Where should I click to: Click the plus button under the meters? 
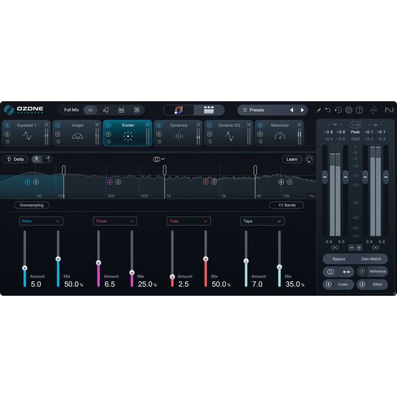359,247
